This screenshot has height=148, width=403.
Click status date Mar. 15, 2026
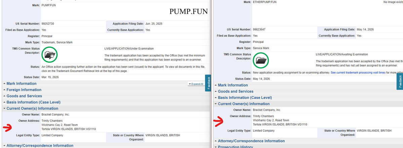pos(50,77)
